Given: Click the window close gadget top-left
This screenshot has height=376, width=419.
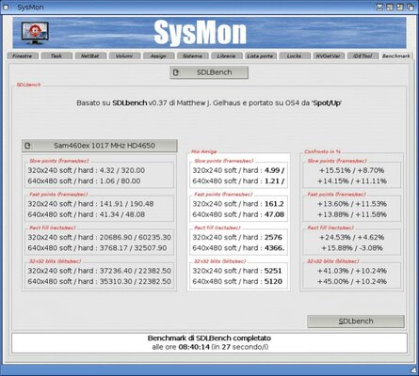Looking at the screenshot, I should [x=6, y=8].
